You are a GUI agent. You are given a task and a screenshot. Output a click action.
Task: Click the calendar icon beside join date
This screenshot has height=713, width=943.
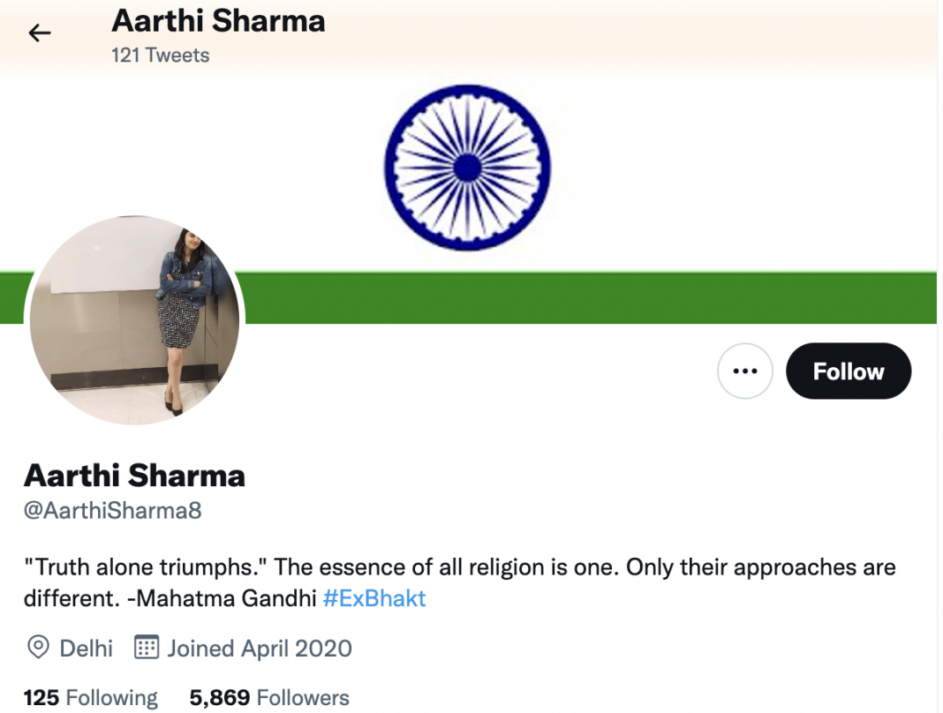pos(146,649)
